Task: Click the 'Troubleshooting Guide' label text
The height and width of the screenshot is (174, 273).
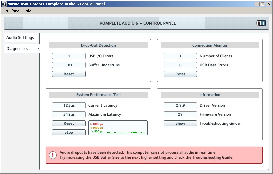Action: (220, 123)
